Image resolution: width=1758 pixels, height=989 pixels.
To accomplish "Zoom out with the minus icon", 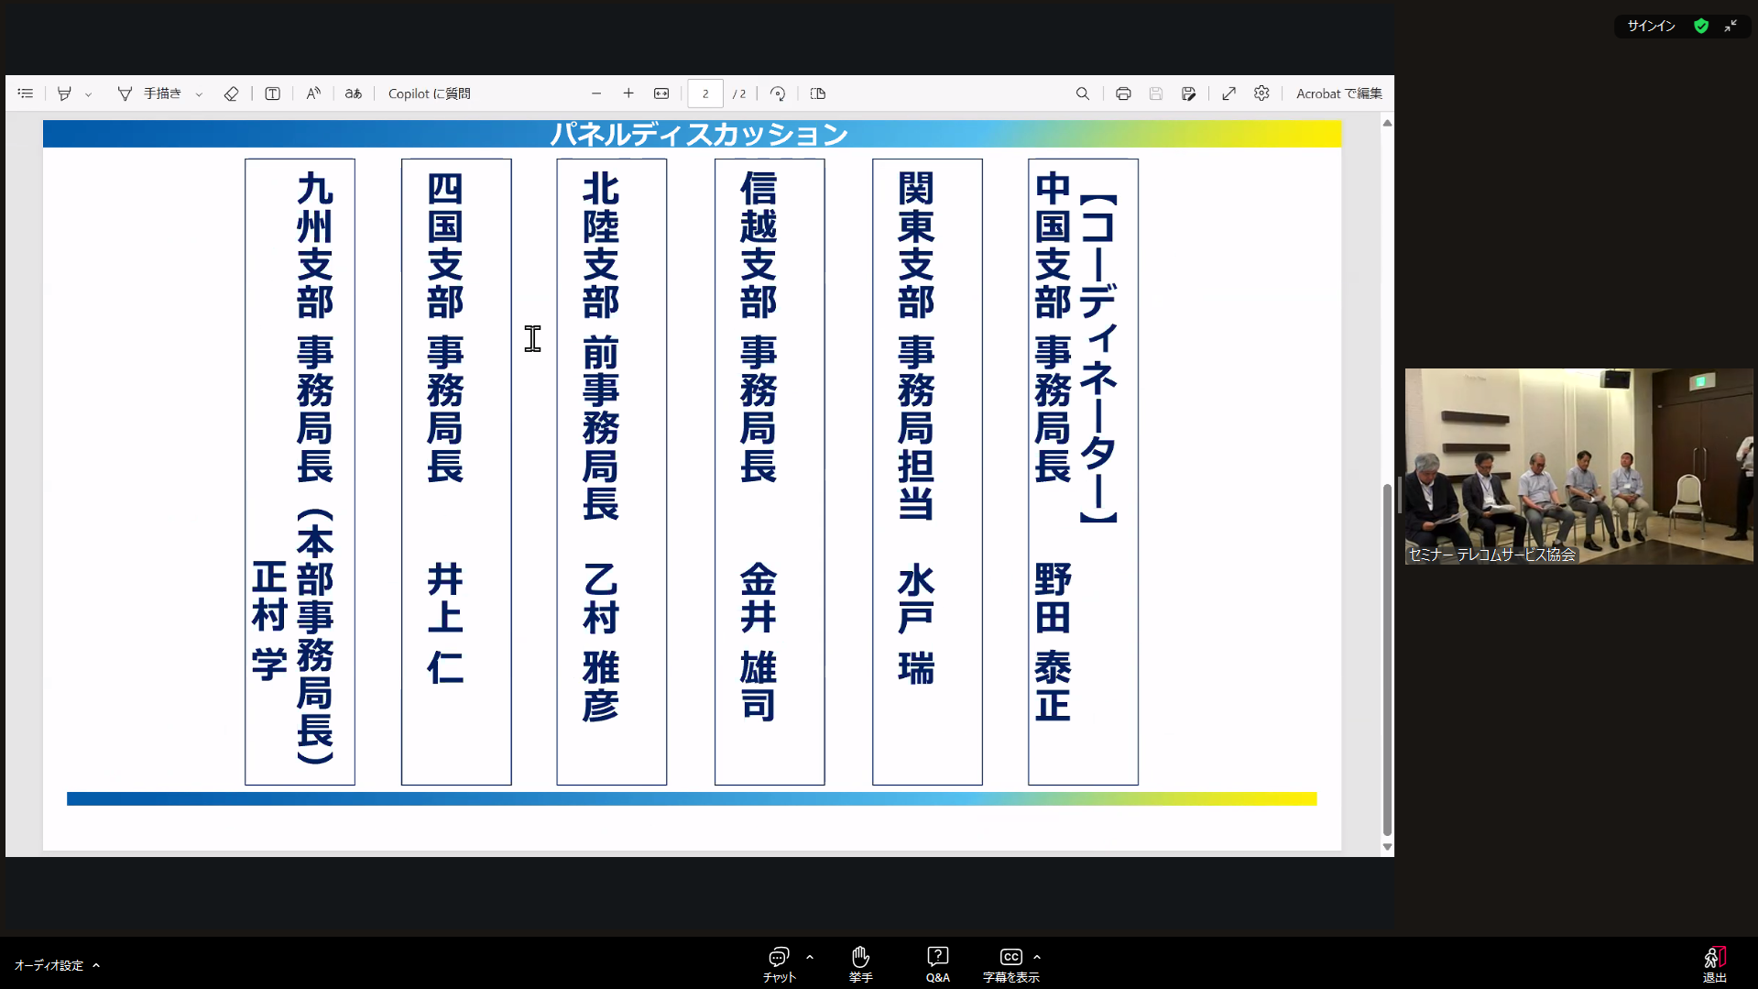I will point(596,93).
